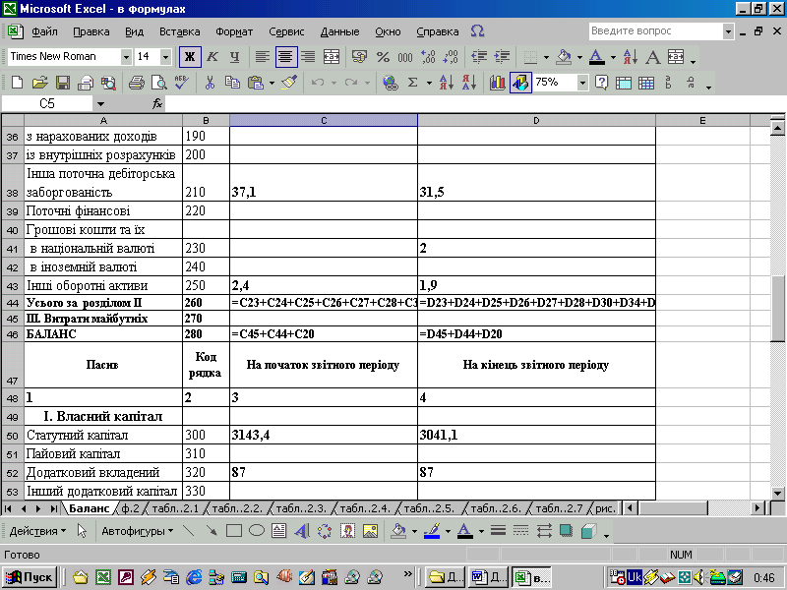Toggle Italic (К) formatting
The image size is (787, 590).
[x=212, y=57]
